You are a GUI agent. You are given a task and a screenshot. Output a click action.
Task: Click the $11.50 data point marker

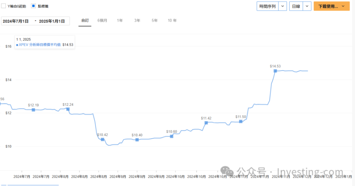click(x=241, y=122)
